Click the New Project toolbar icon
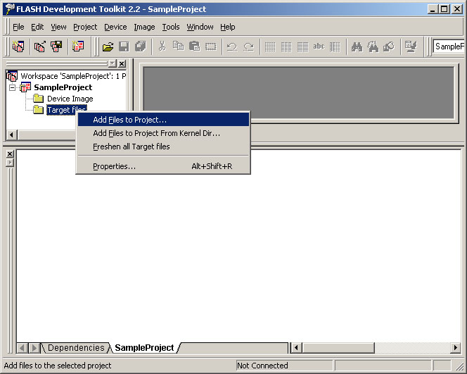The image size is (467, 374). (78, 46)
